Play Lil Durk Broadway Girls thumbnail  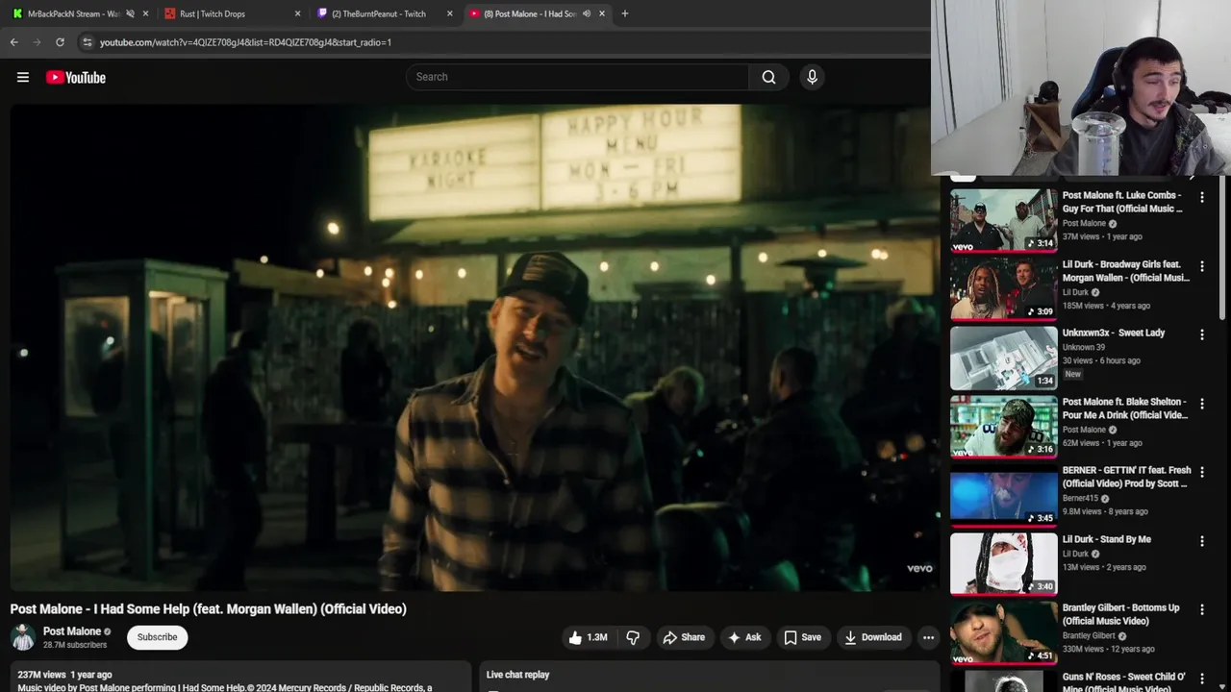point(1003,288)
